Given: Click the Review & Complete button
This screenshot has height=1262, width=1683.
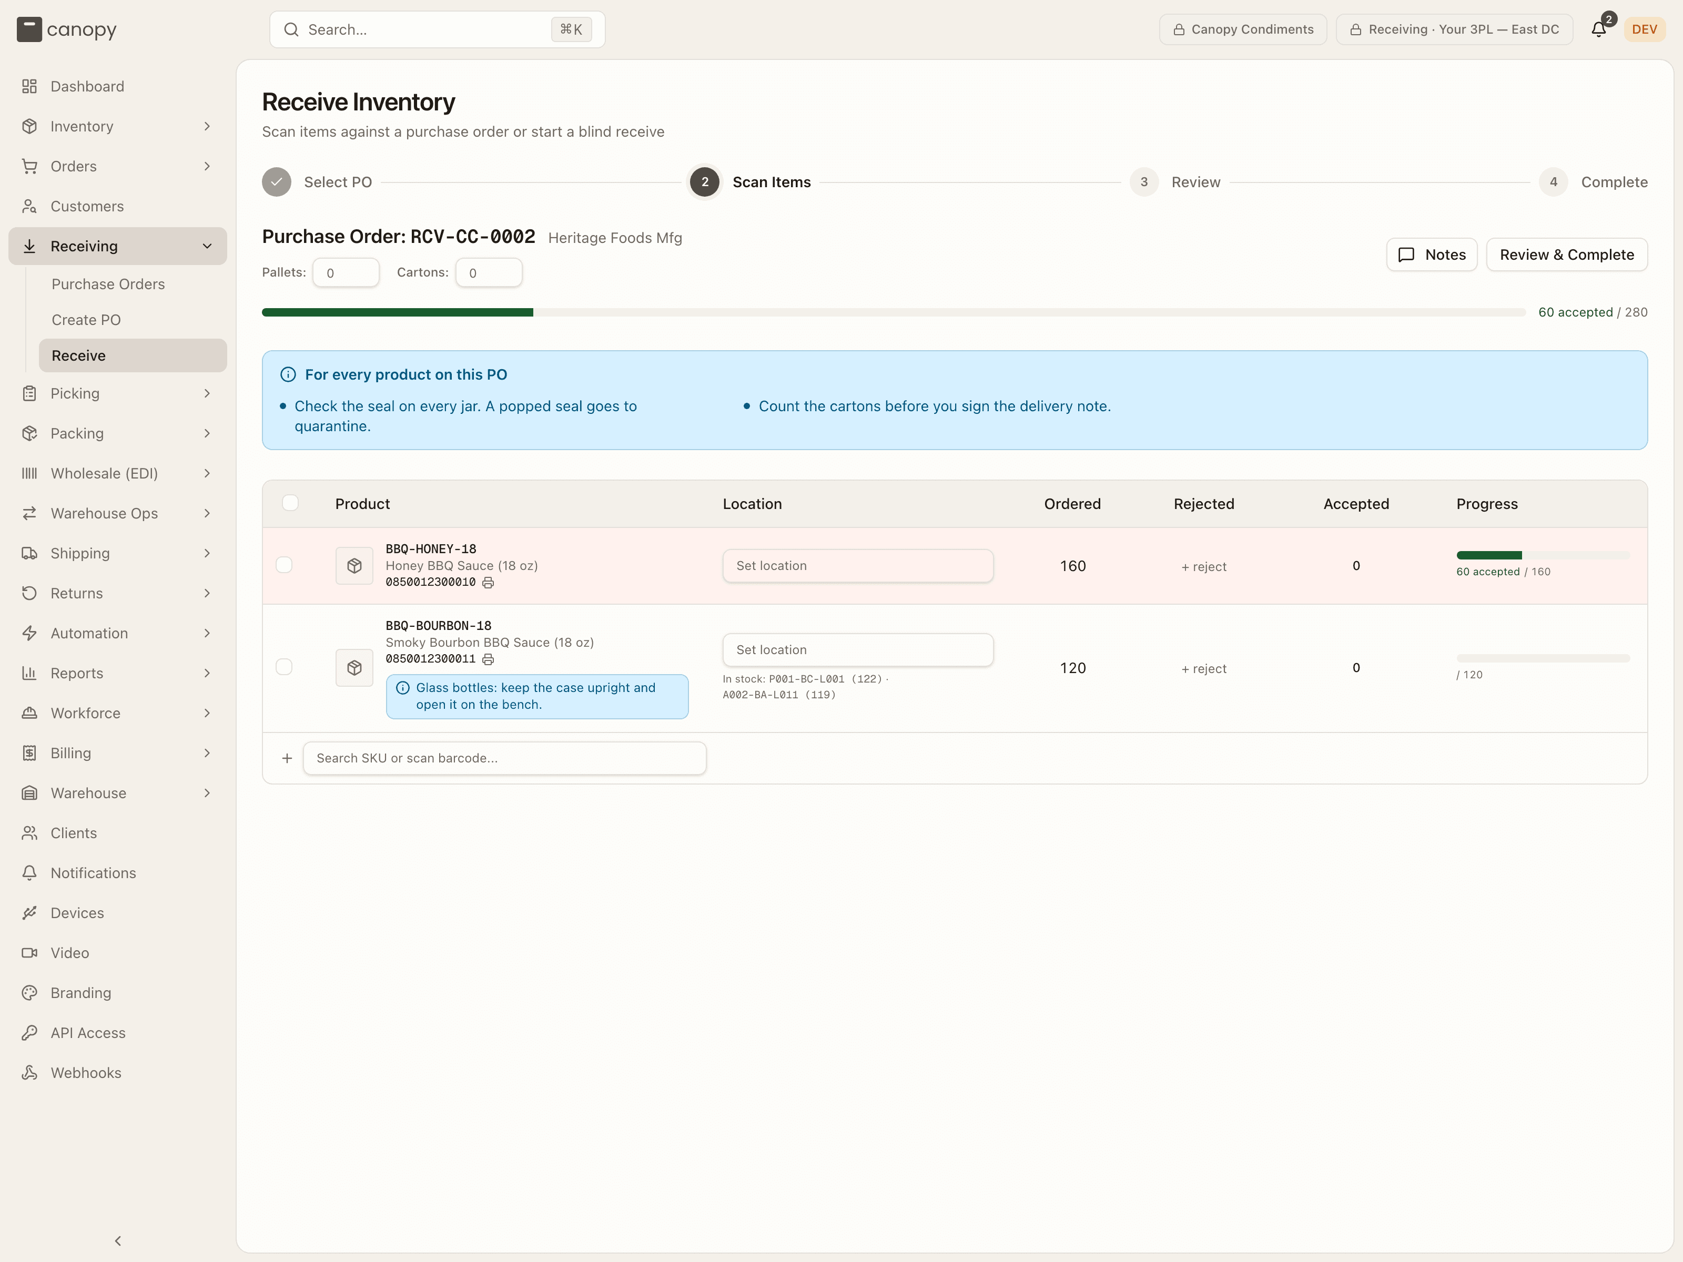Looking at the screenshot, I should coord(1567,255).
